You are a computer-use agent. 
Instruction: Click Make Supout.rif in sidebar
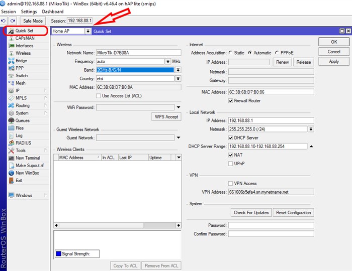click(x=30, y=166)
